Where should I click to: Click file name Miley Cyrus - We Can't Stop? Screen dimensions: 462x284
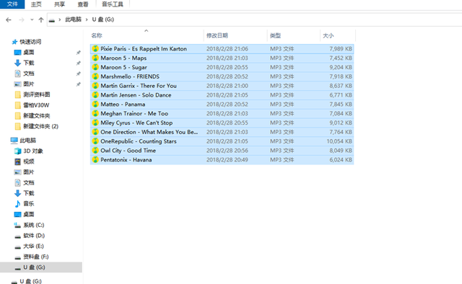[x=136, y=123]
